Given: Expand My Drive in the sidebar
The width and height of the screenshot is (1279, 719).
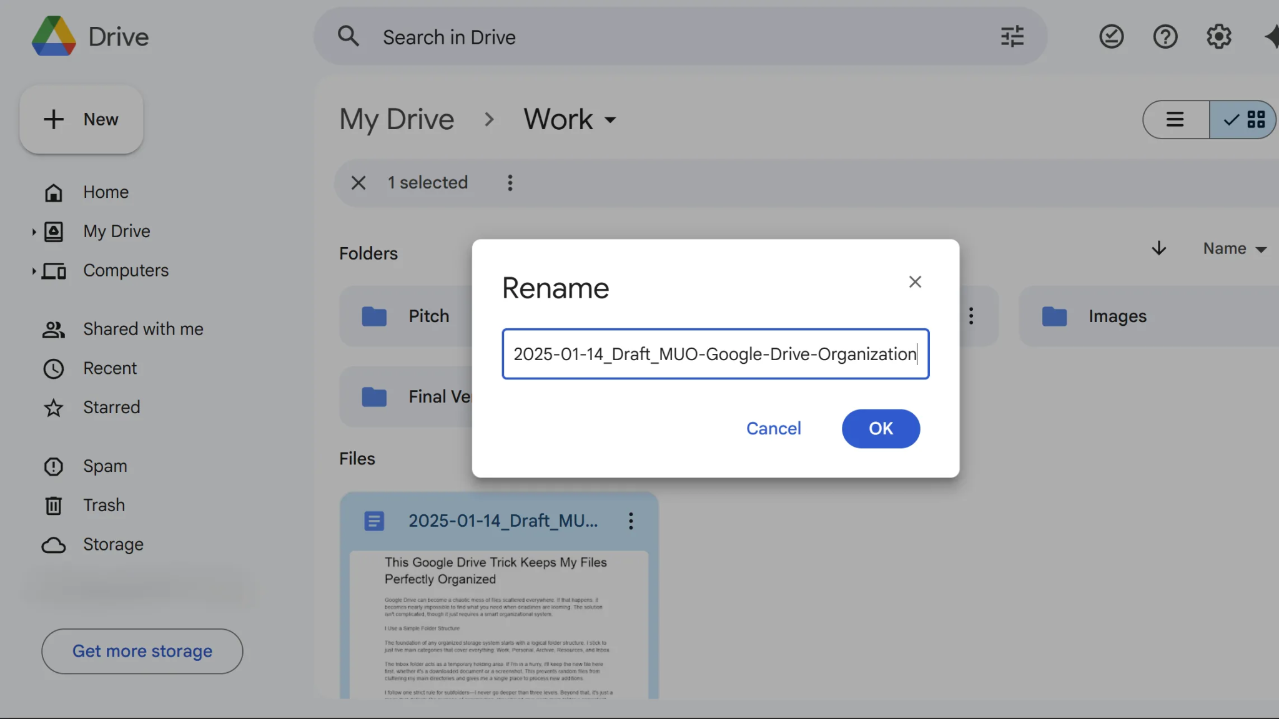Looking at the screenshot, I should (x=34, y=232).
